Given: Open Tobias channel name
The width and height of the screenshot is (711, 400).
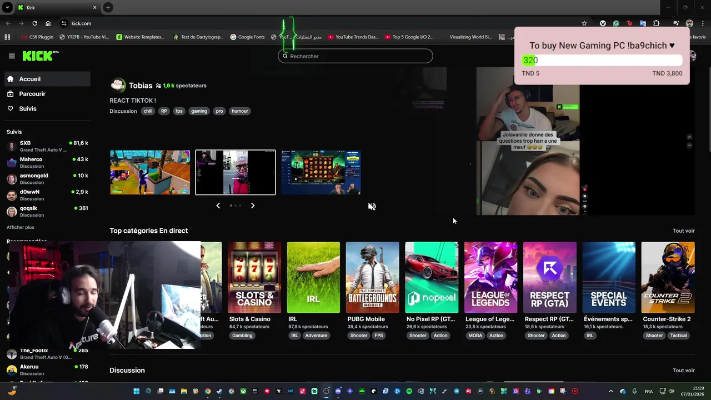Looking at the screenshot, I should click(141, 86).
